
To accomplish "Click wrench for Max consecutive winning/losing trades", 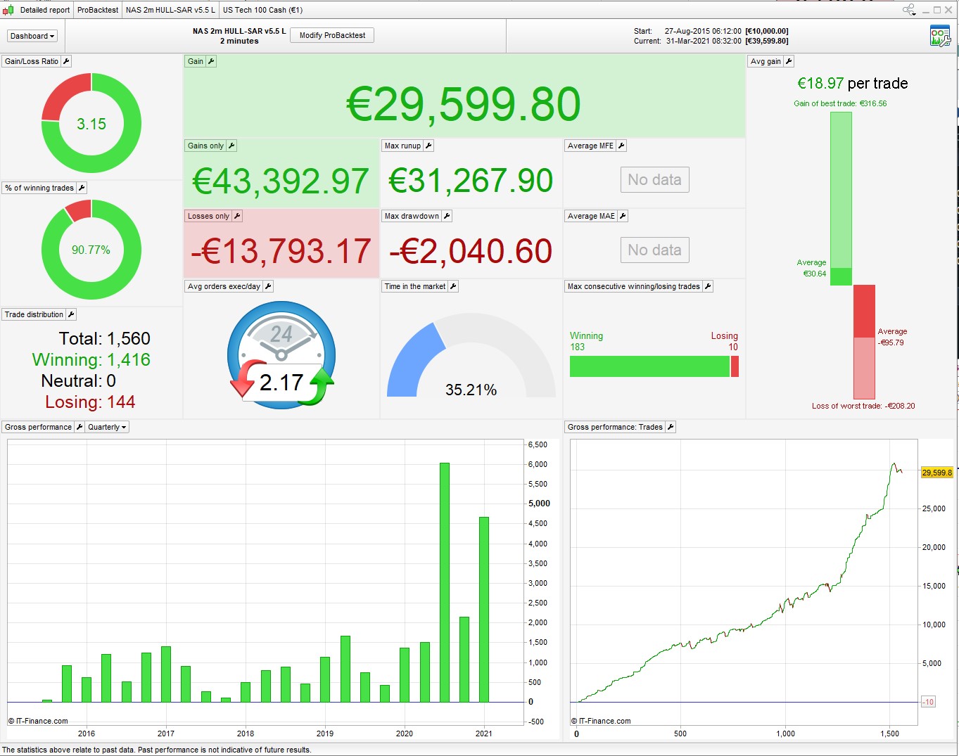I will [x=708, y=286].
